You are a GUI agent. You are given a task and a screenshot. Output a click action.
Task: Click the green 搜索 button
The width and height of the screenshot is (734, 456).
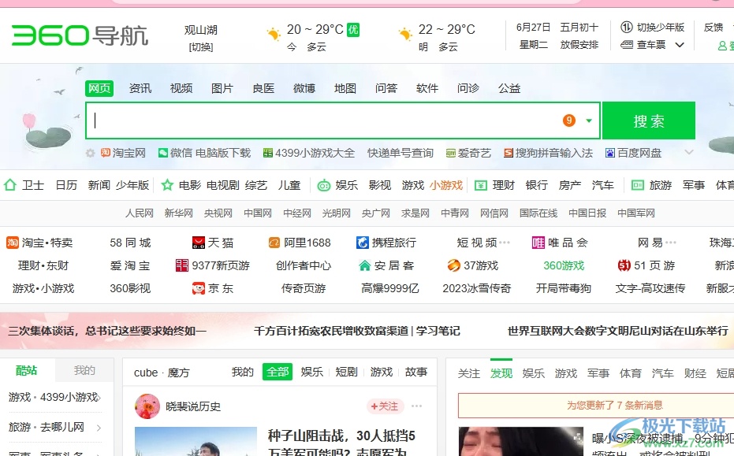(649, 120)
